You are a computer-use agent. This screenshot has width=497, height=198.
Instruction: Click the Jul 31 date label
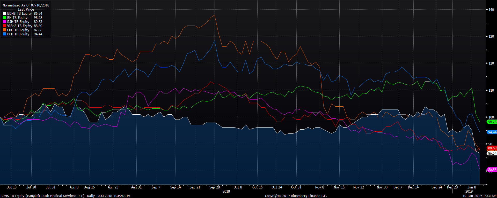point(50,187)
